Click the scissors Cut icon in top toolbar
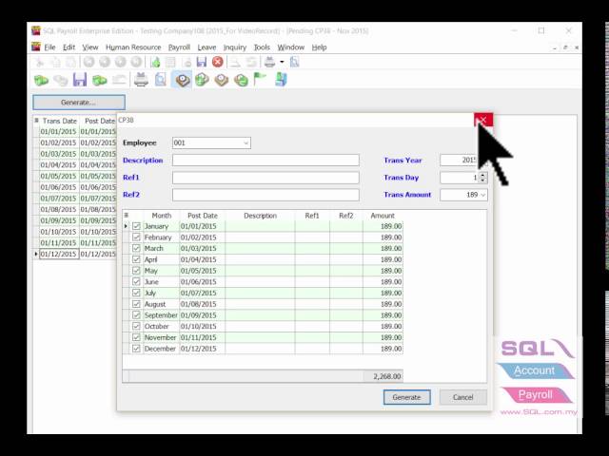 click(x=39, y=62)
